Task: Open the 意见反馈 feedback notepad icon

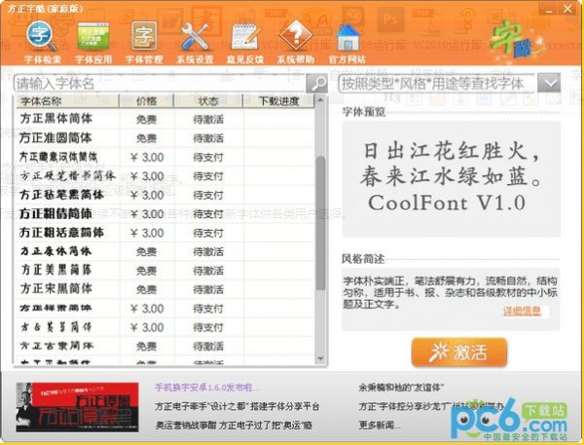Action: [x=245, y=42]
